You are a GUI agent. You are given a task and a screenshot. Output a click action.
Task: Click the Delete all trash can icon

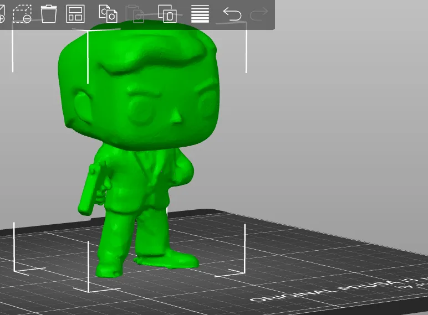click(x=49, y=14)
